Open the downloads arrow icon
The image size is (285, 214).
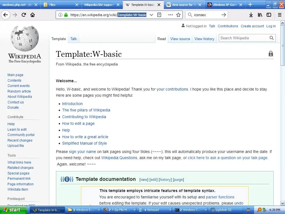tap(251, 15)
